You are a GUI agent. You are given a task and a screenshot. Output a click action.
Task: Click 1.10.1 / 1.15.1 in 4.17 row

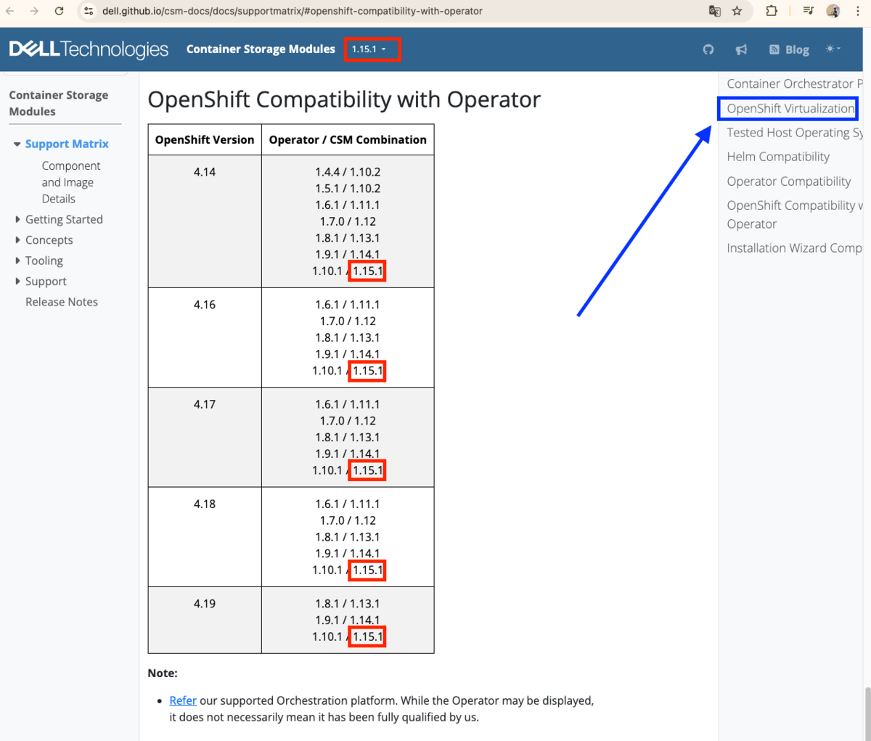[x=348, y=470]
